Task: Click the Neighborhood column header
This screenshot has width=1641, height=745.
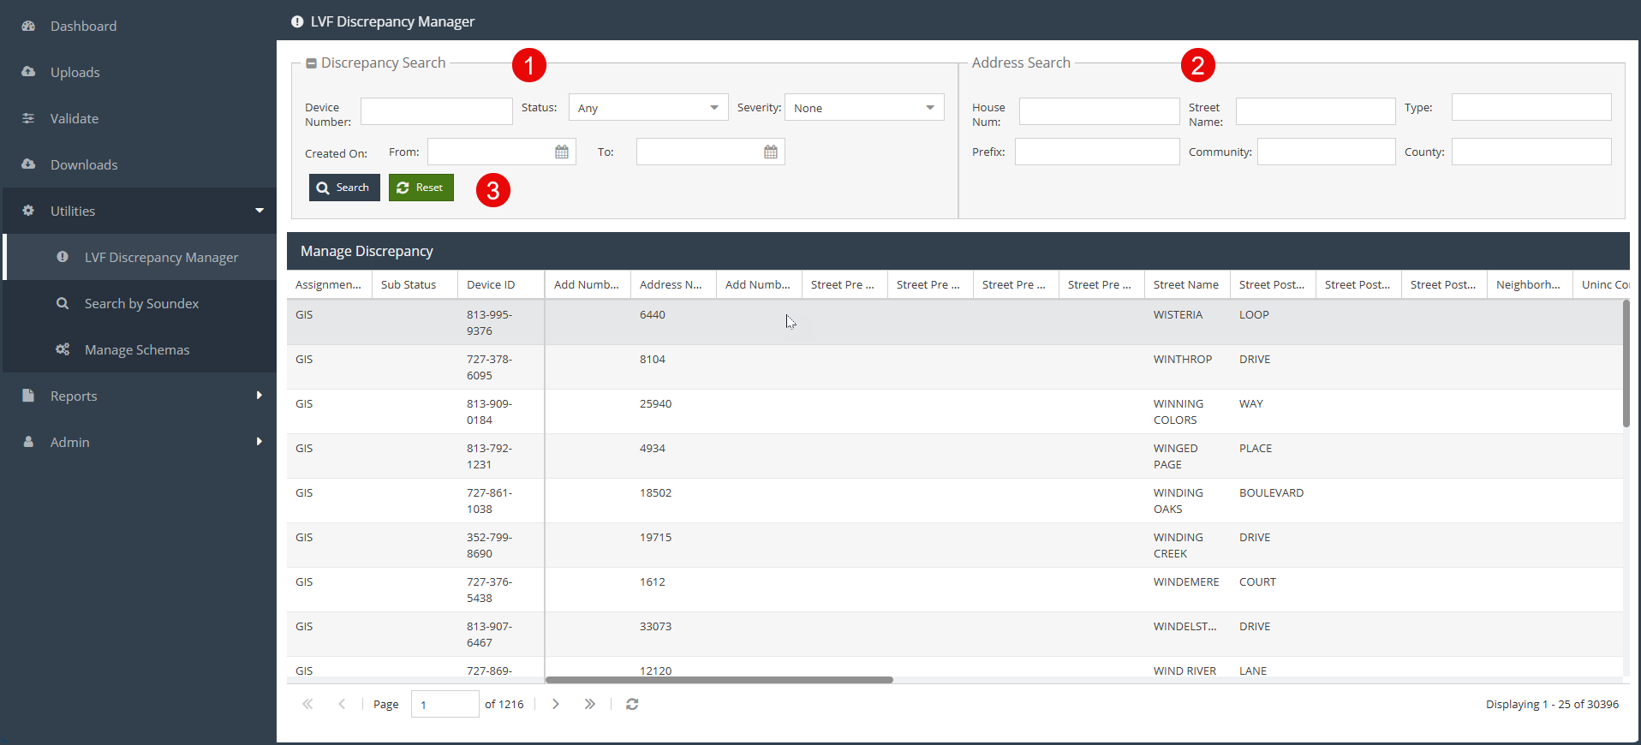Action: (x=1529, y=284)
